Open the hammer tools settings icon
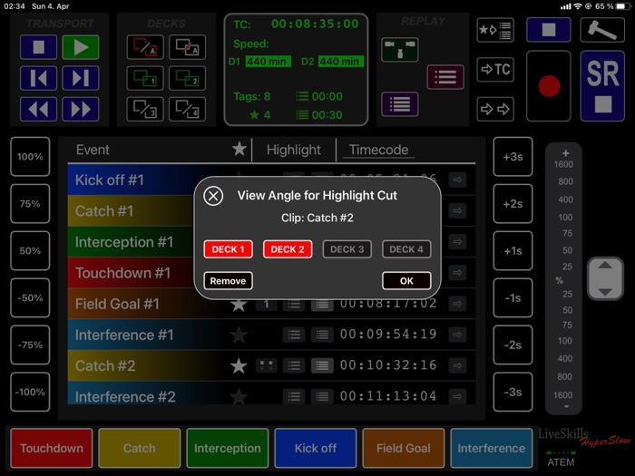Screen dimensions: 635x476 (602, 30)
